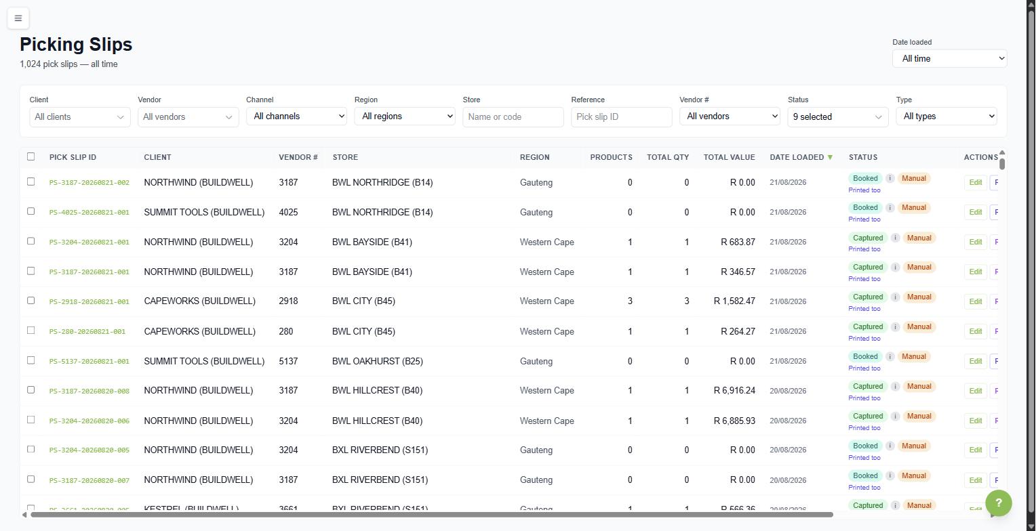Click the horizontal scrollbar at the bottom
This screenshot has width=1036, height=531.
(432, 515)
